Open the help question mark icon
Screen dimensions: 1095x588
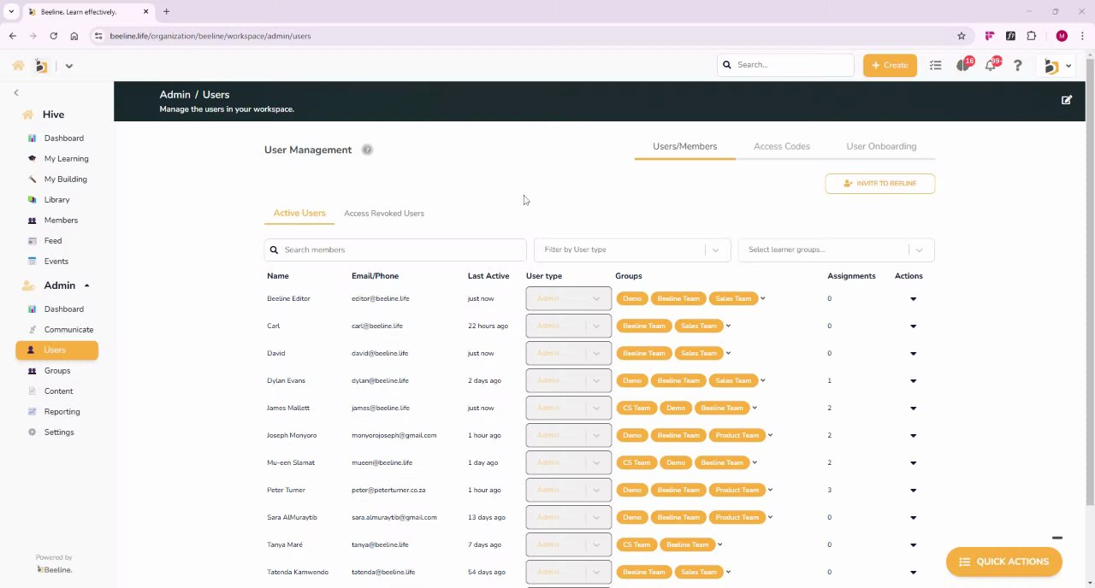pyautogui.click(x=1017, y=66)
